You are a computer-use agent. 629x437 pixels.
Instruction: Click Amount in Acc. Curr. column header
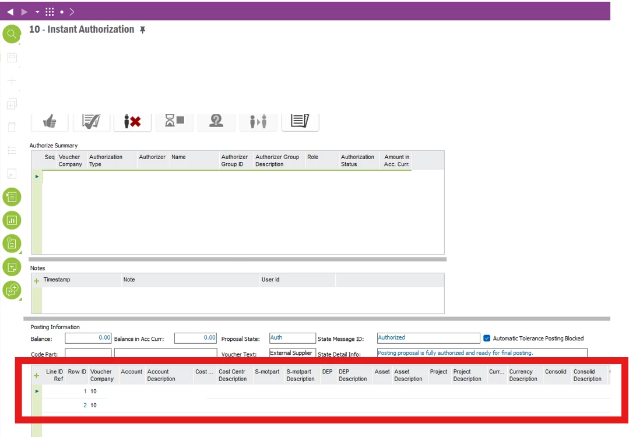pyautogui.click(x=396, y=160)
